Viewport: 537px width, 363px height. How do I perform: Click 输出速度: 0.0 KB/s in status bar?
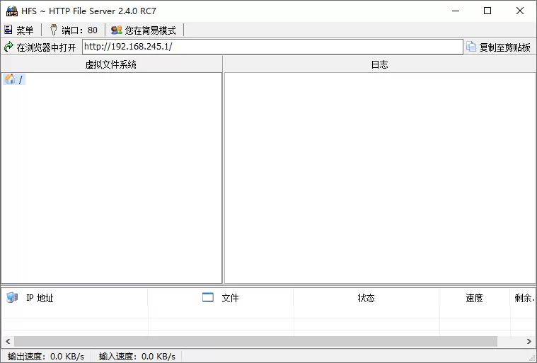[46, 357]
